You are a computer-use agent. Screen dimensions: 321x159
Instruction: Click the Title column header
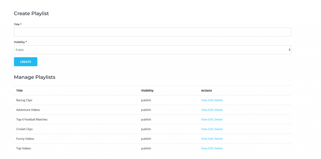point(19,90)
